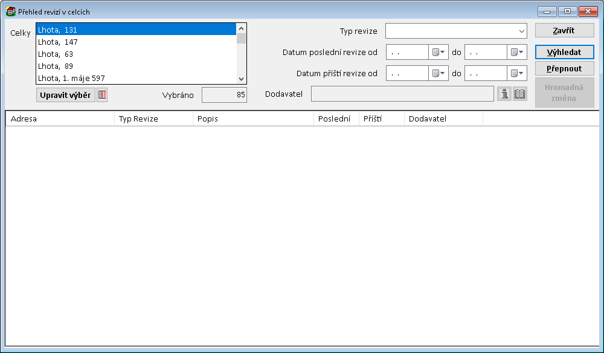Open calendar for next revision start date
Screen dimensions: 604x353
(x=439, y=73)
